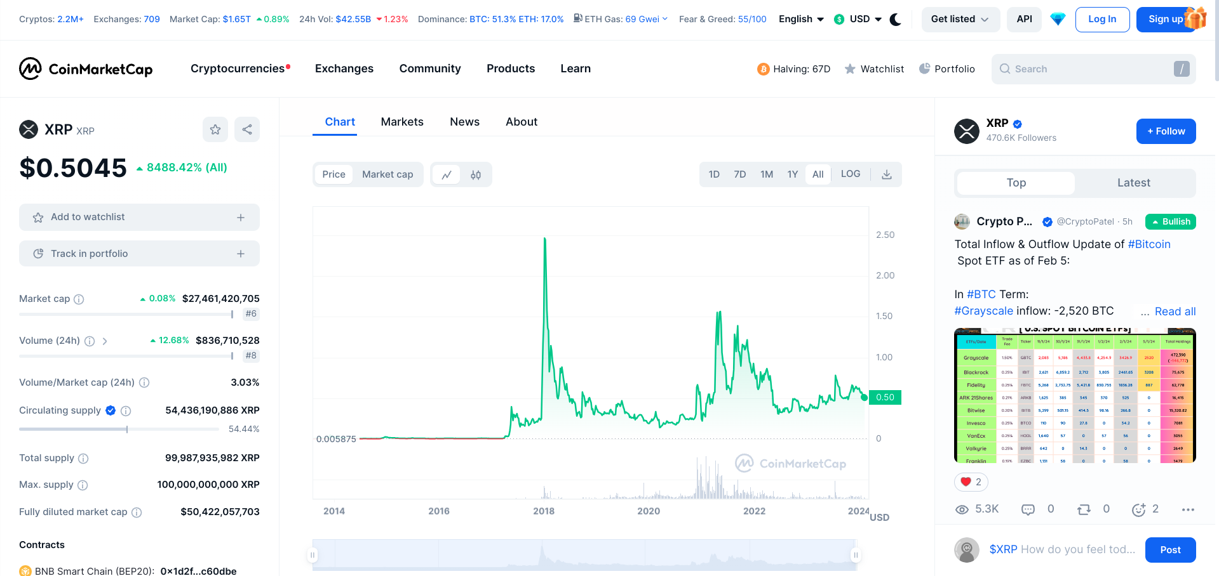Focus the Search input field

click(1093, 69)
